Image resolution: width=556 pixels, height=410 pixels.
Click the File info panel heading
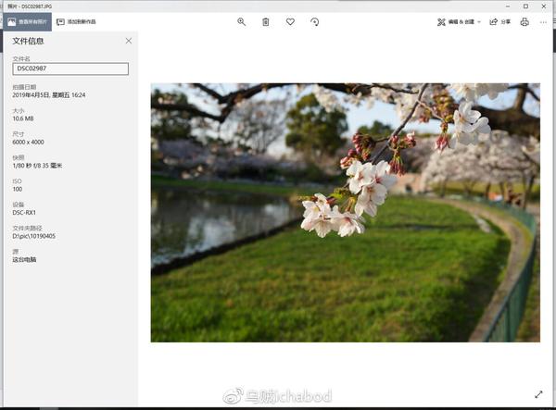tap(28, 41)
